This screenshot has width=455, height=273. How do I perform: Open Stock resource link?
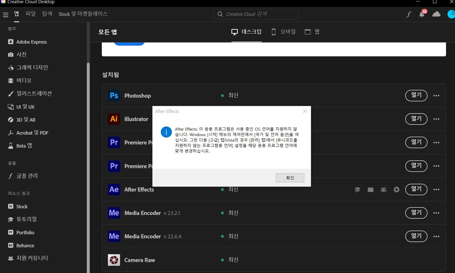click(18, 207)
